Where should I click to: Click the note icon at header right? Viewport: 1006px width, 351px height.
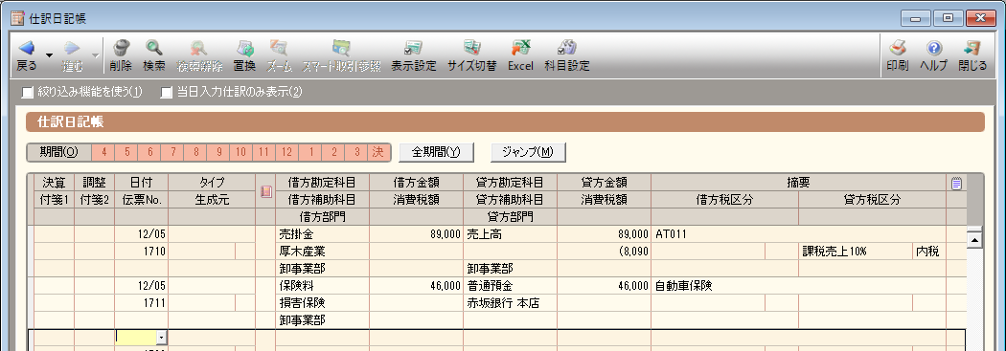click(x=956, y=184)
